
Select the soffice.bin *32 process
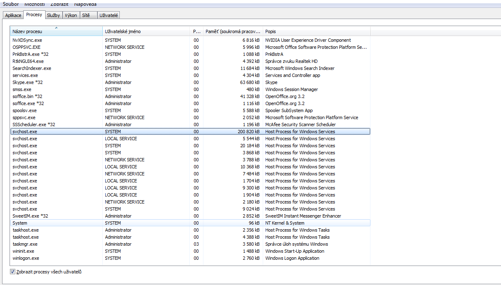[x=27, y=96]
